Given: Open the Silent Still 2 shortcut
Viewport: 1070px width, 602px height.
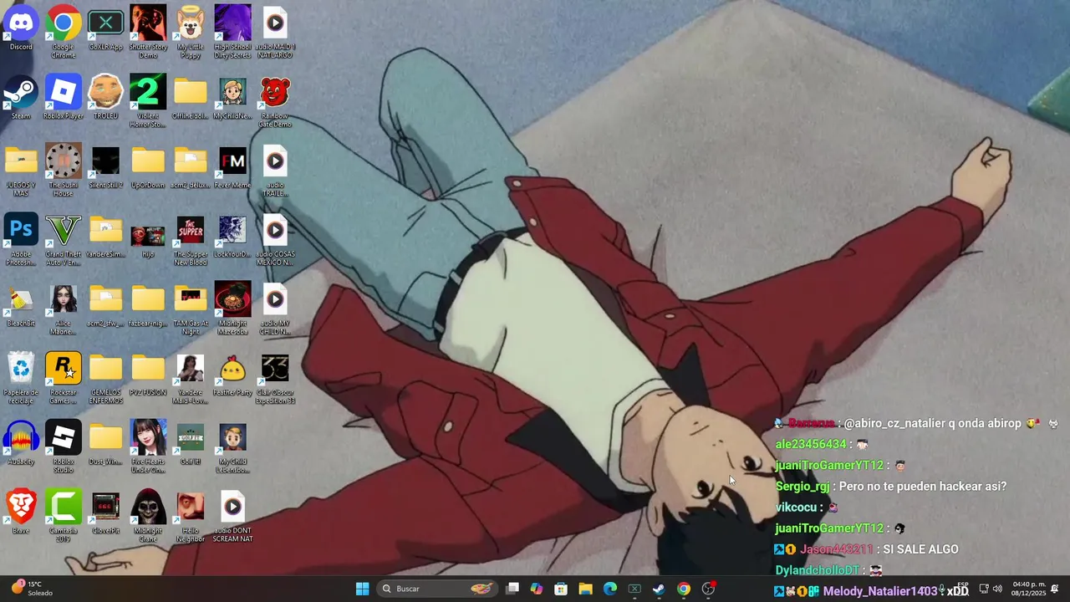Looking at the screenshot, I should 105,167.
